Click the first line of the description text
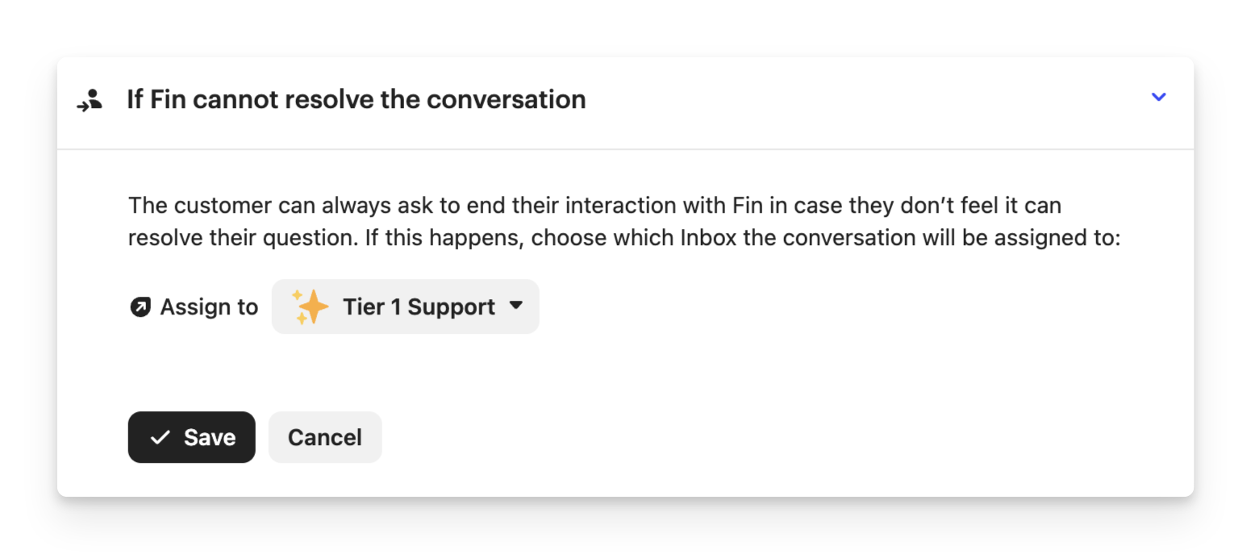 click(594, 205)
